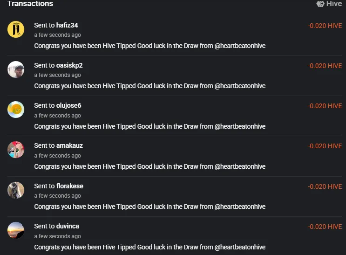Open olujose6's round avatar image

[16, 110]
